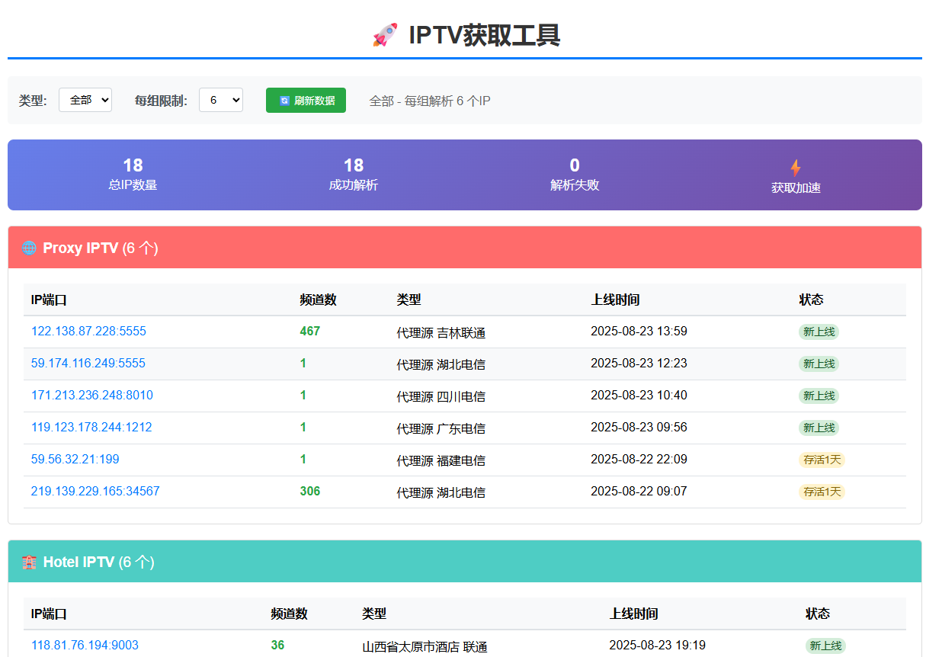Click the rocket icon in page title
Screen dimensions: 926x657
click(385, 35)
